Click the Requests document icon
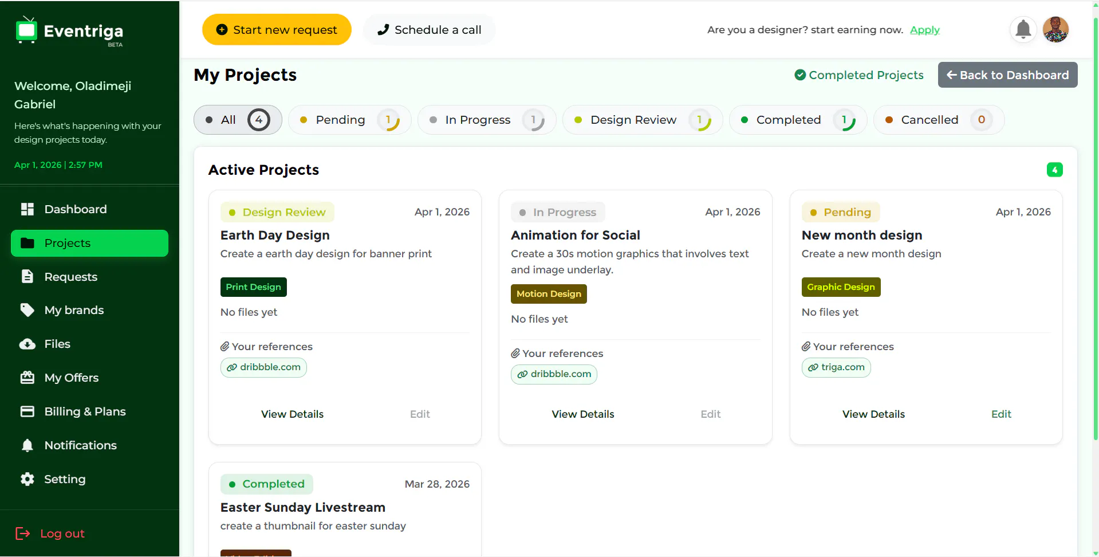The width and height of the screenshot is (1099, 557). tap(27, 277)
